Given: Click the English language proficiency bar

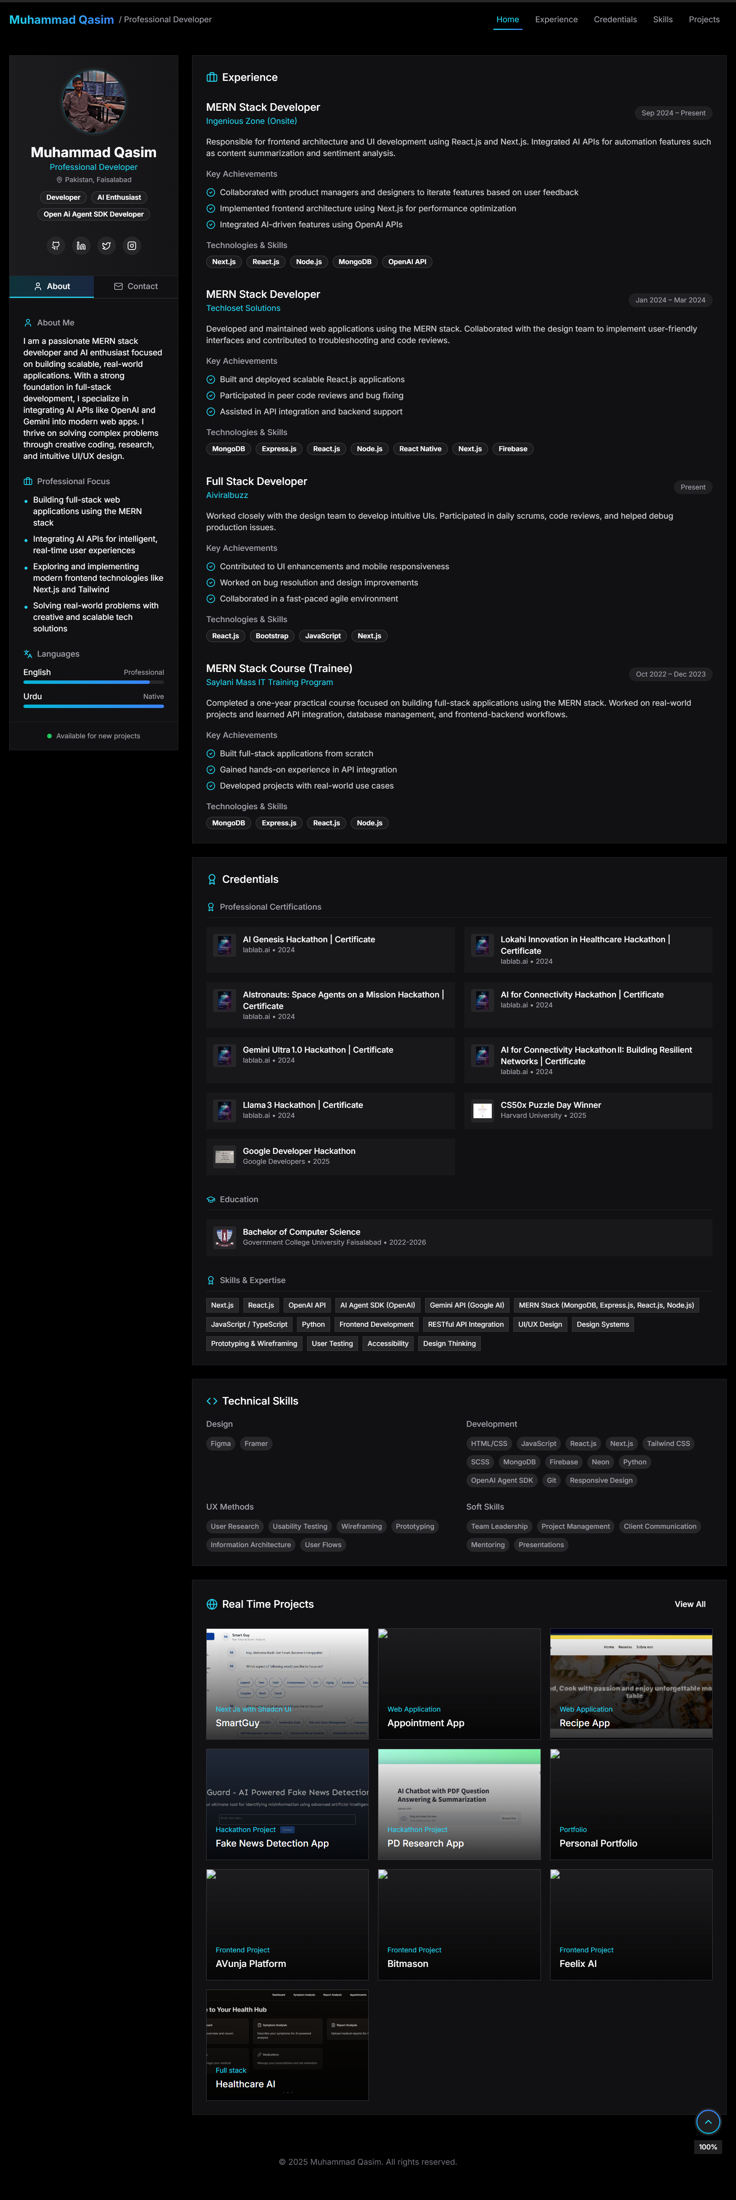Looking at the screenshot, I should [x=94, y=682].
